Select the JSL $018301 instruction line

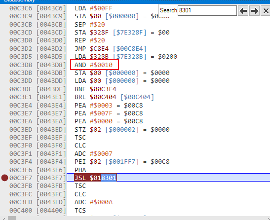[95, 178]
